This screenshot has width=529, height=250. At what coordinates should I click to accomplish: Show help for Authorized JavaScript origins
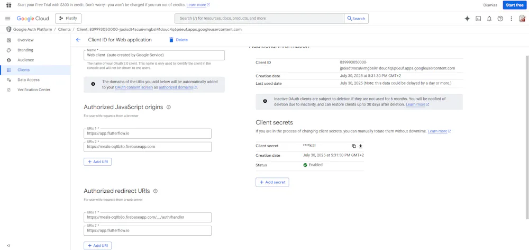169,107
